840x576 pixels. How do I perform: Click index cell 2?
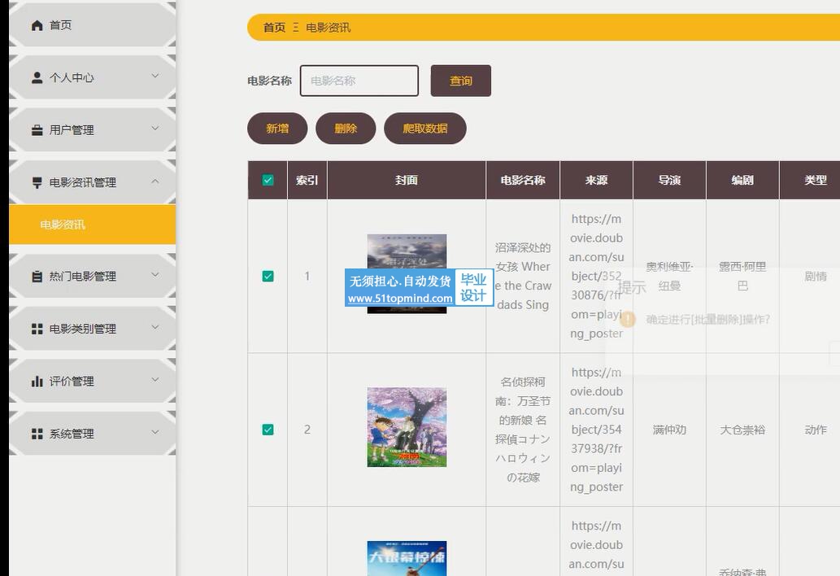pyautogui.click(x=307, y=430)
